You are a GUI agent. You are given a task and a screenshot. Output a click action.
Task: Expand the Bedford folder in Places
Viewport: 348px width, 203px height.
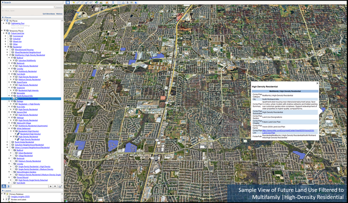coord(9,58)
